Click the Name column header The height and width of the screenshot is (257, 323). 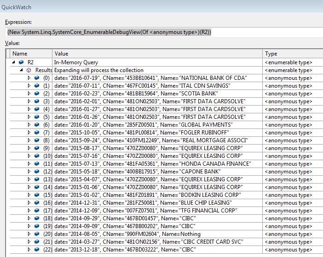31,54
